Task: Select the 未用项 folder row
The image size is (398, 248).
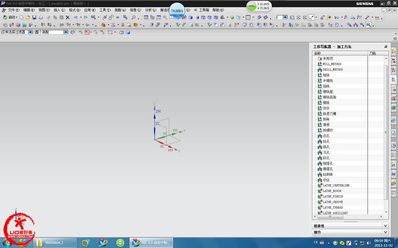Action: [328, 58]
